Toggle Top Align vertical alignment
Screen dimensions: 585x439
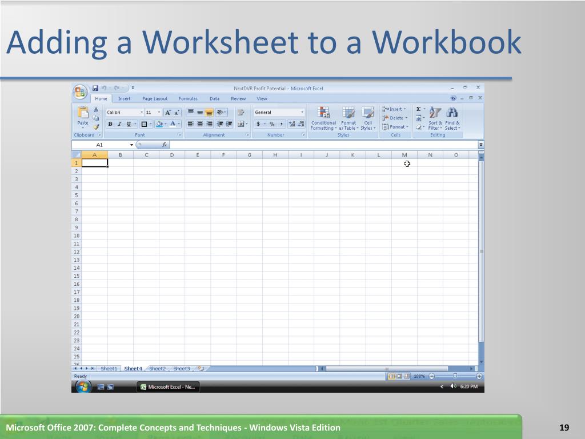[190, 113]
